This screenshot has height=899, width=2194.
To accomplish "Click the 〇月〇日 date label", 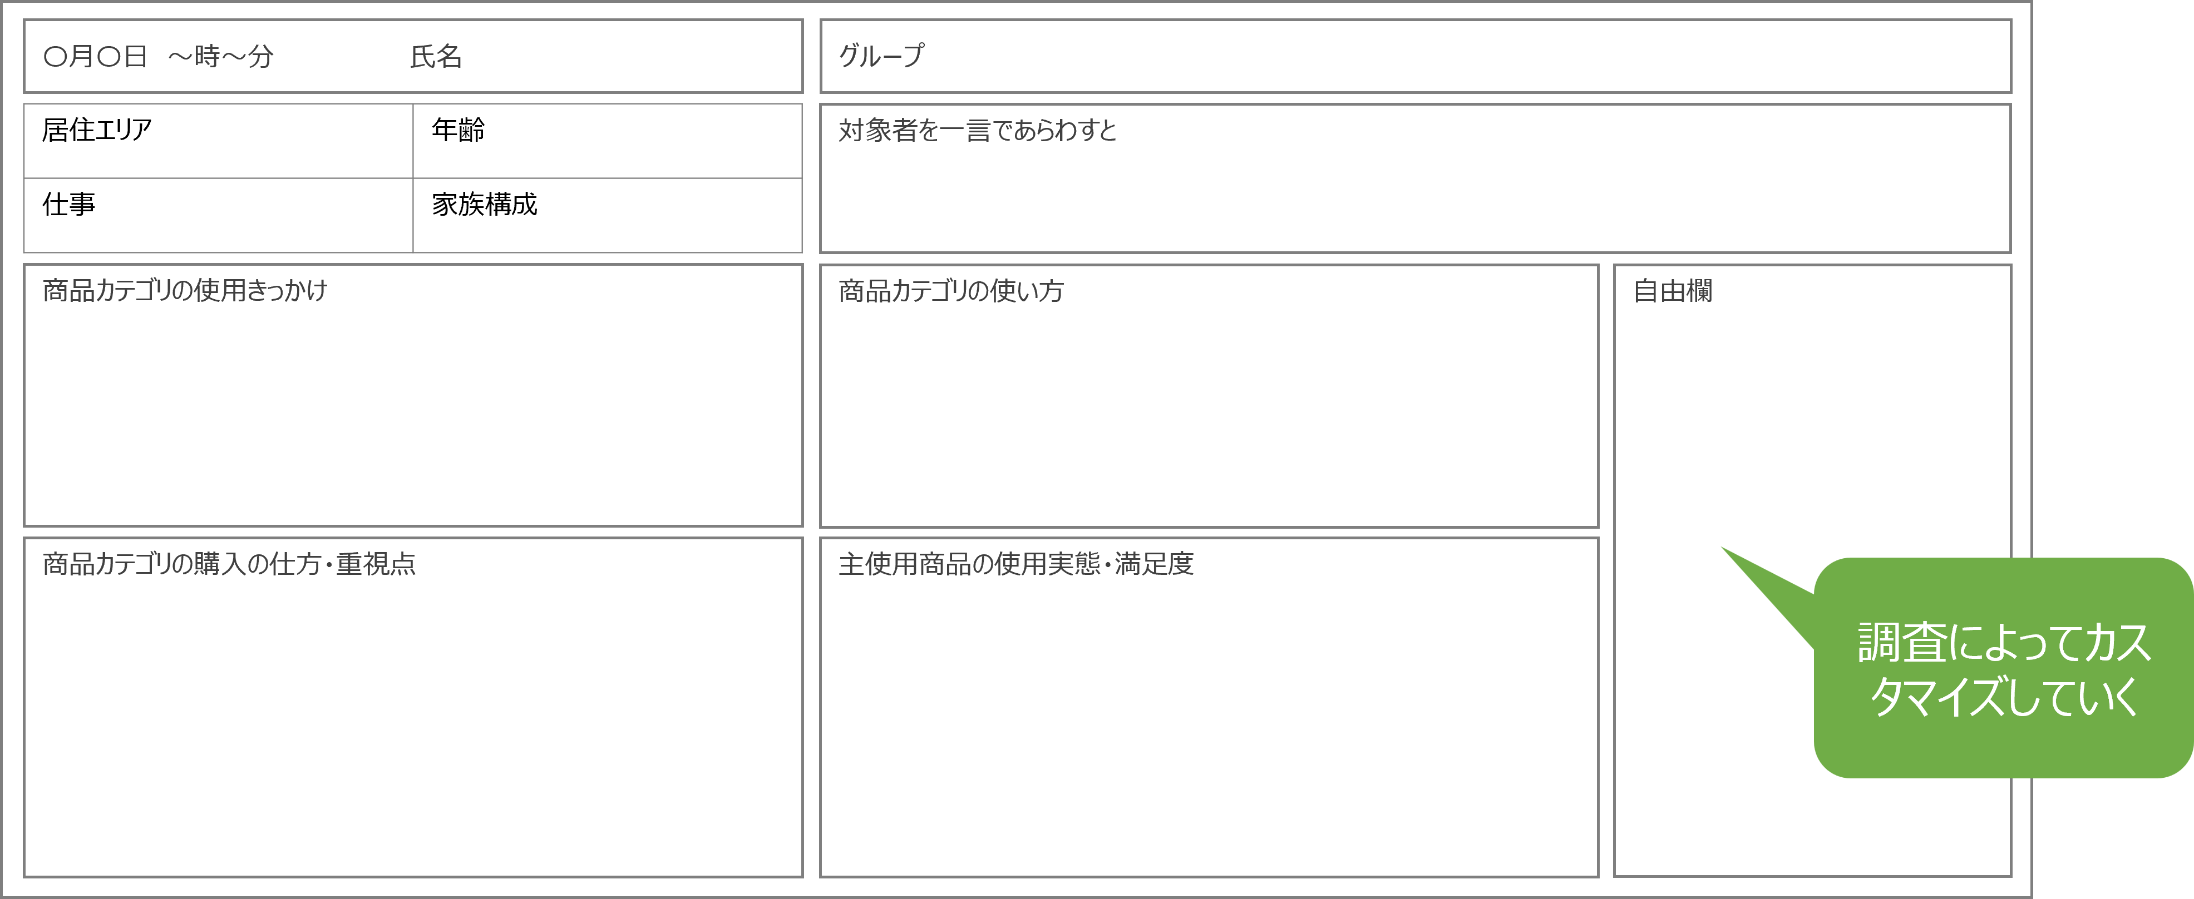I will click(95, 57).
